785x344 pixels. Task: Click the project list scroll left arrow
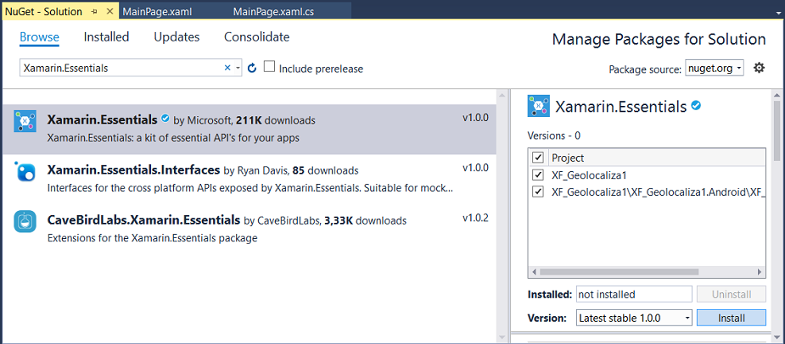coord(534,272)
